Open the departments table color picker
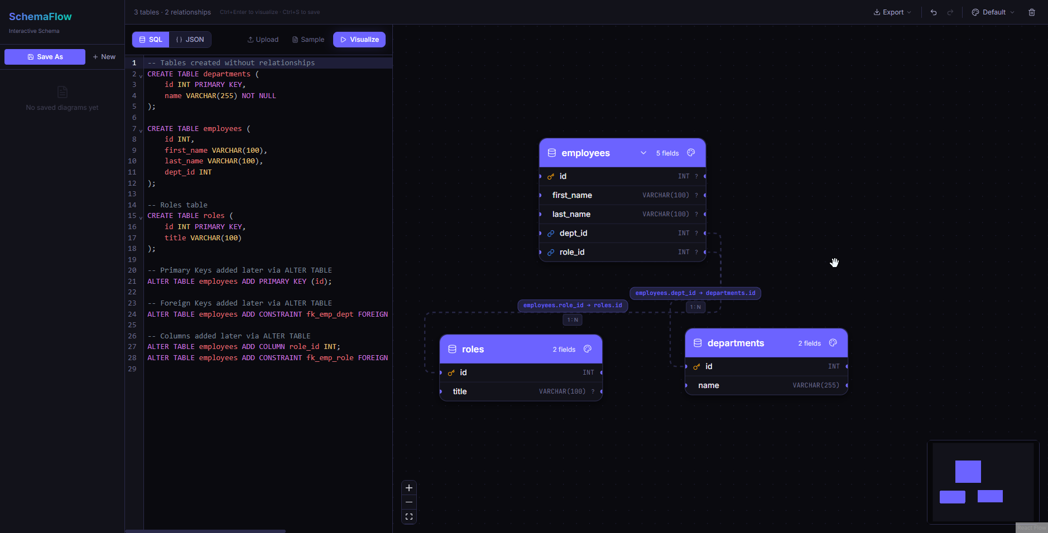This screenshot has width=1048, height=533. 832,343
